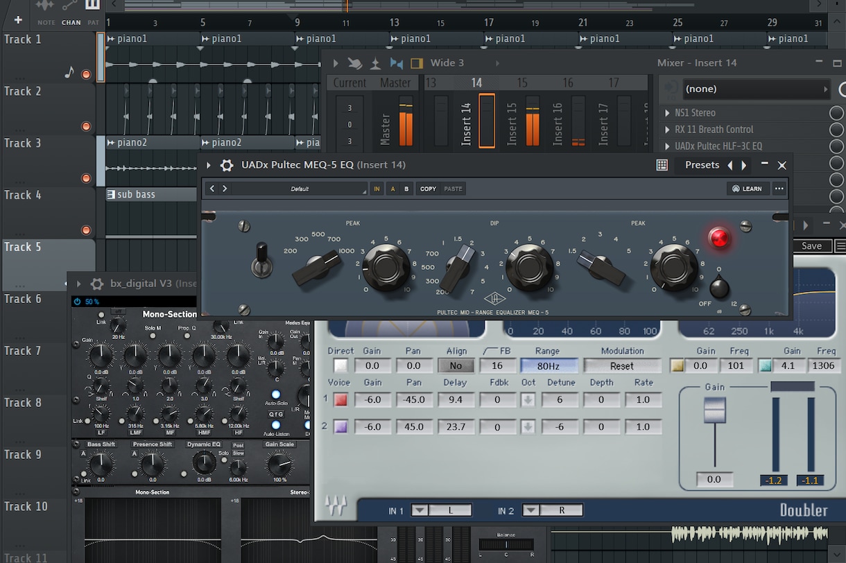Click the Doubler output Gain fader
The image size is (846, 563).
[714, 410]
